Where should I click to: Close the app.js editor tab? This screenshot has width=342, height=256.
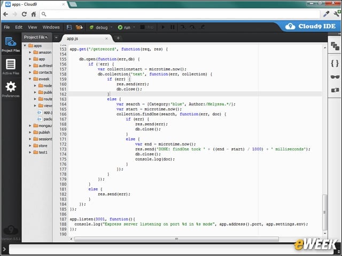(106, 38)
